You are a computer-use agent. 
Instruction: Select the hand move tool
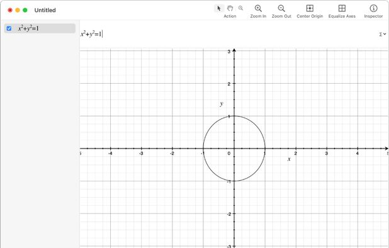coord(230,8)
